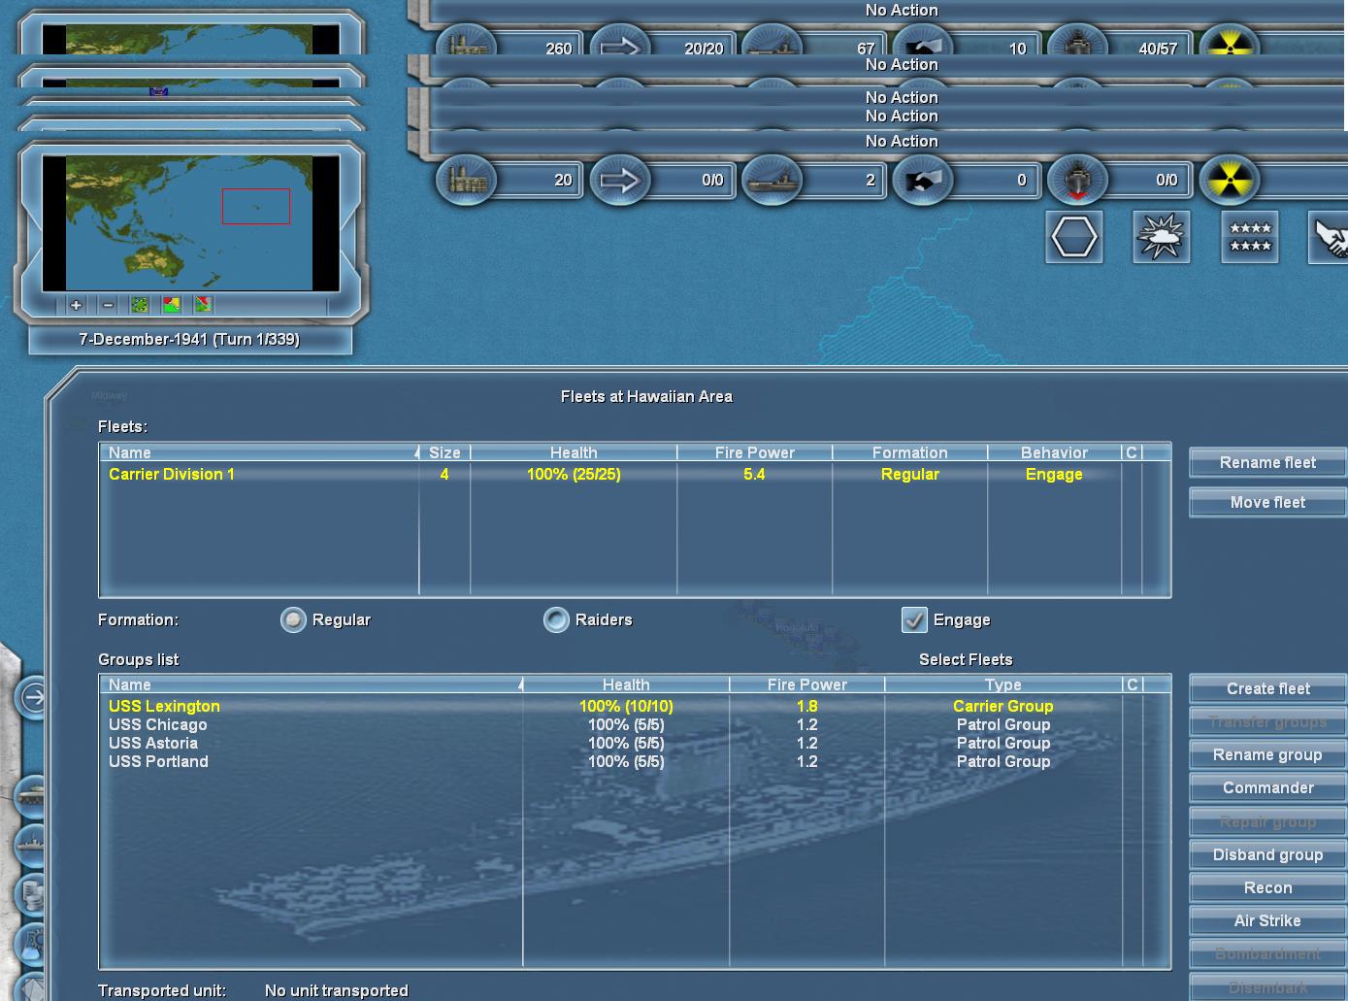Toggle the weather cloud overlay button
Screen dimensions: 1348x1001
tap(1162, 237)
